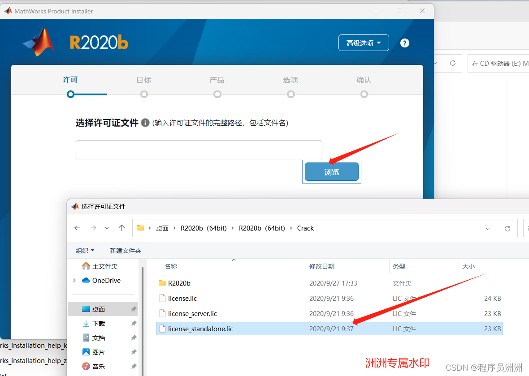Click the pin icon next to 下载
The image size is (529, 376).
click(x=134, y=324)
